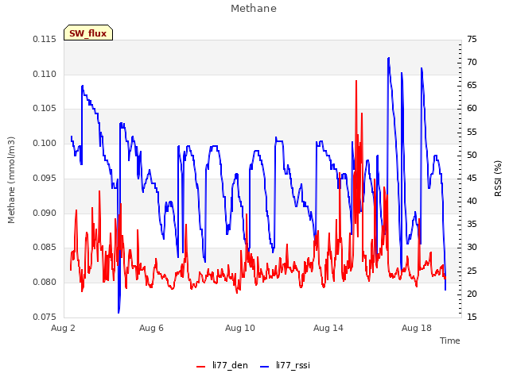Click the 0.100 methane axis value
This screenshot has height=381, width=509.
click(x=45, y=143)
